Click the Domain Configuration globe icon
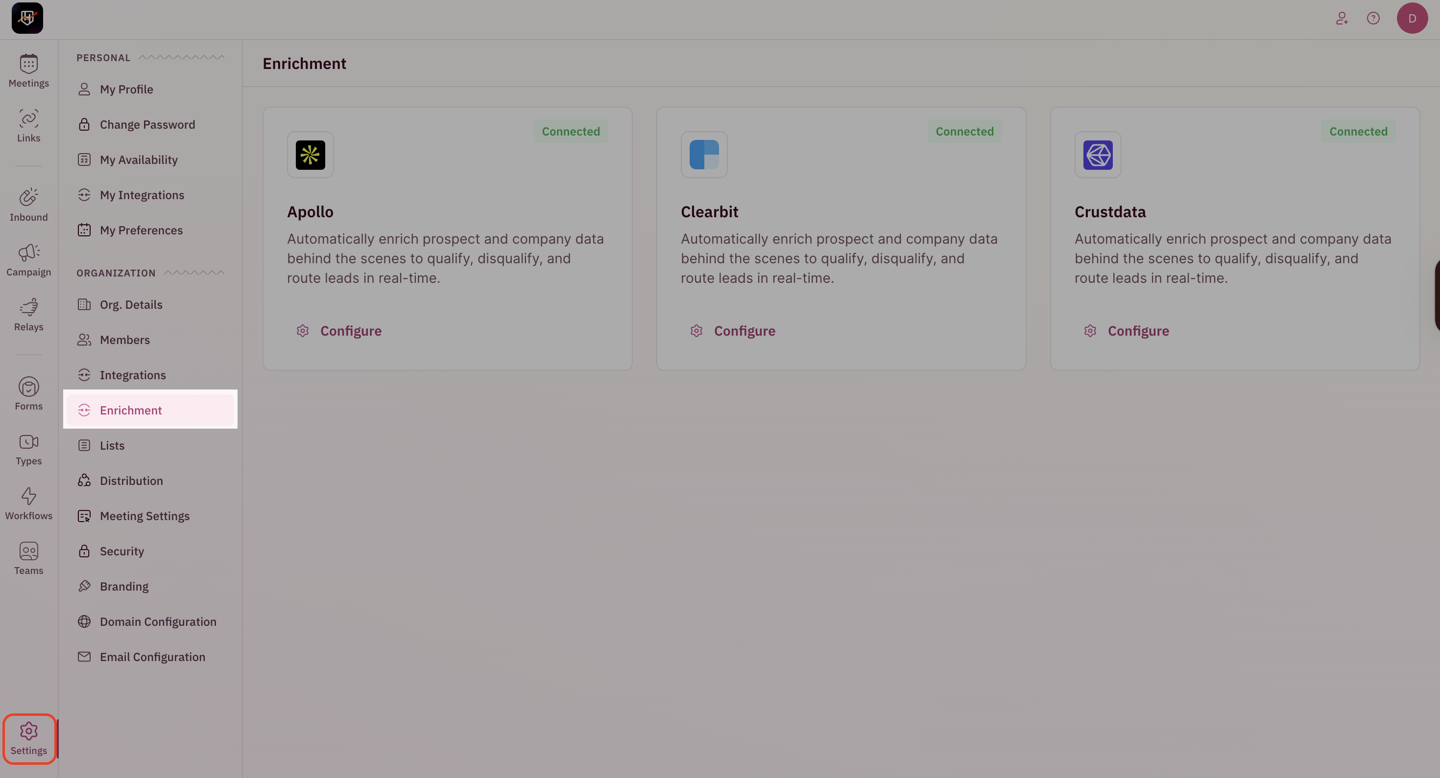Viewport: 1440px width, 778px height. (x=84, y=621)
